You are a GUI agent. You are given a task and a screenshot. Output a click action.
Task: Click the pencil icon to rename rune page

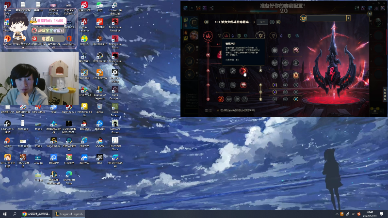click(x=207, y=22)
